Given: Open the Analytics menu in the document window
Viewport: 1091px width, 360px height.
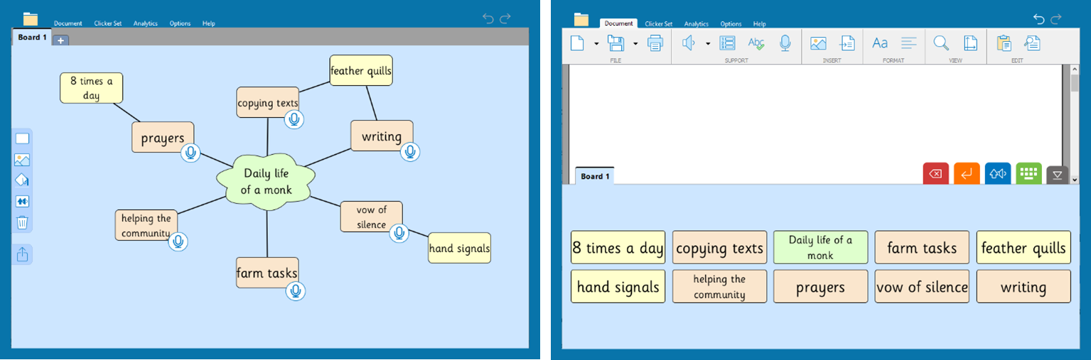Looking at the screenshot, I should 696,23.
